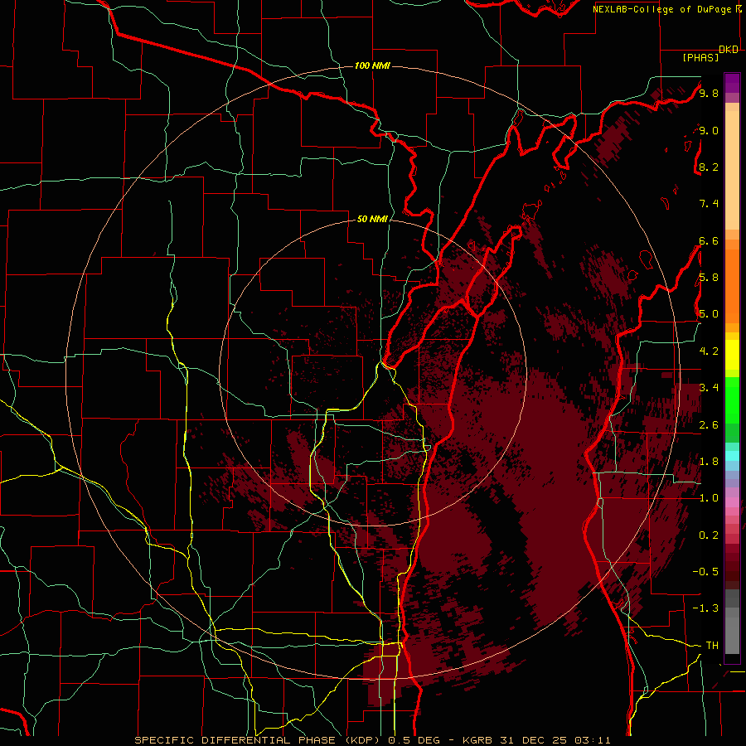This screenshot has width=746, height=746.
Task: Click the 31 DEC 25 date text
Action: coord(533,740)
